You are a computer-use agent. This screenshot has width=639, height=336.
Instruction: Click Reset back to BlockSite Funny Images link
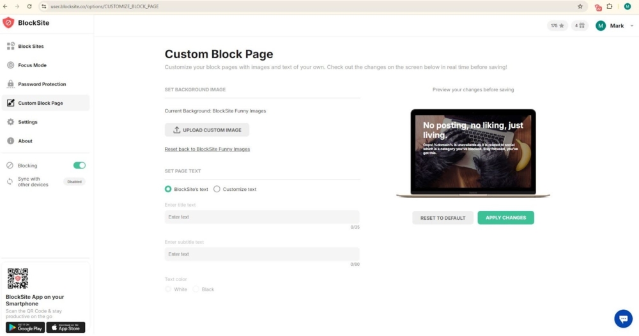point(207,149)
